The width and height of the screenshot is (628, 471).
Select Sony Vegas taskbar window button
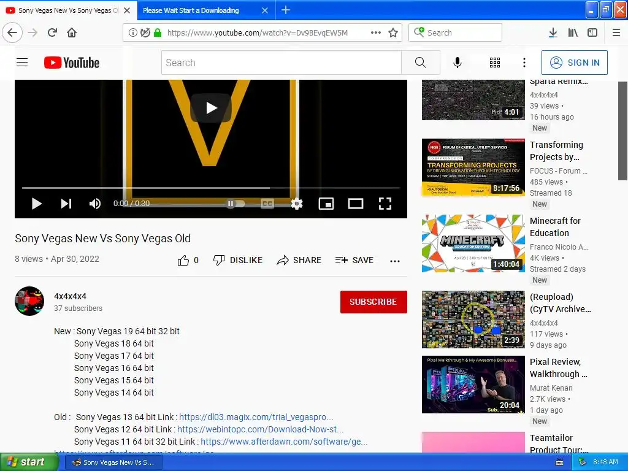click(x=113, y=462)
